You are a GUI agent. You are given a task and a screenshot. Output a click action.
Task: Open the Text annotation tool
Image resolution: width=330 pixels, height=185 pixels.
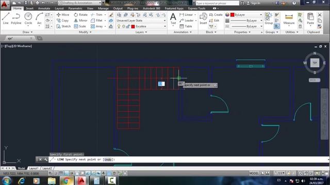(173, 18)
